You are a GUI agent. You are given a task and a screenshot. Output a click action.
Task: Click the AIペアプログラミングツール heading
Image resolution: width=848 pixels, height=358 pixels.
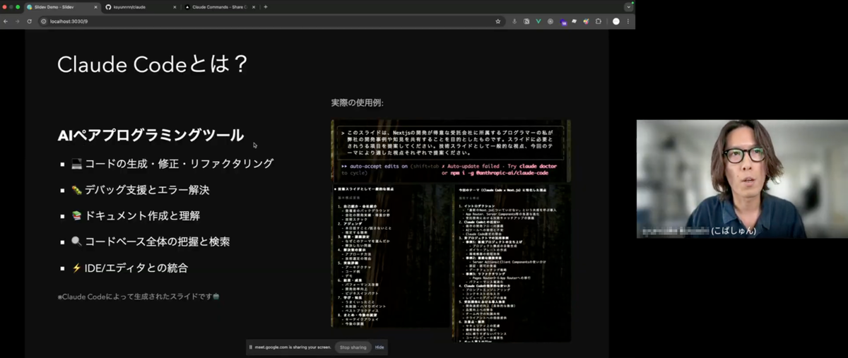[x=151, y=135]
